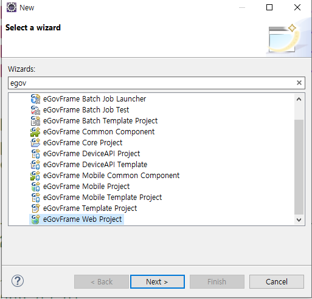Select eGovFrame Batch Job Test wizard
This screenshot has height=299, width=312.
coord(86,110)
